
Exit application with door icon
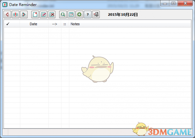(96, 15)
